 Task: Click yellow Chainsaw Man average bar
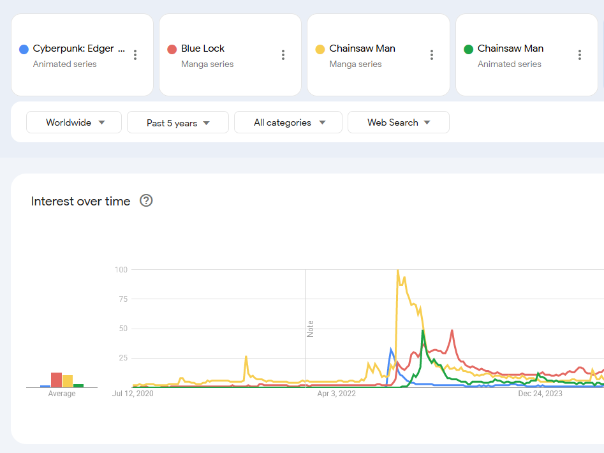68,381
